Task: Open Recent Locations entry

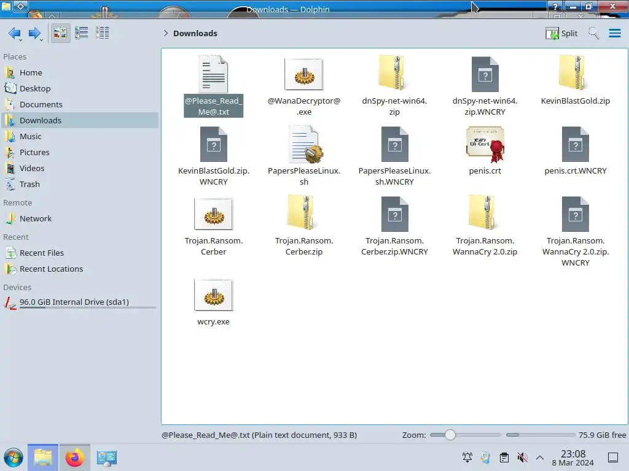Action: 79,269
